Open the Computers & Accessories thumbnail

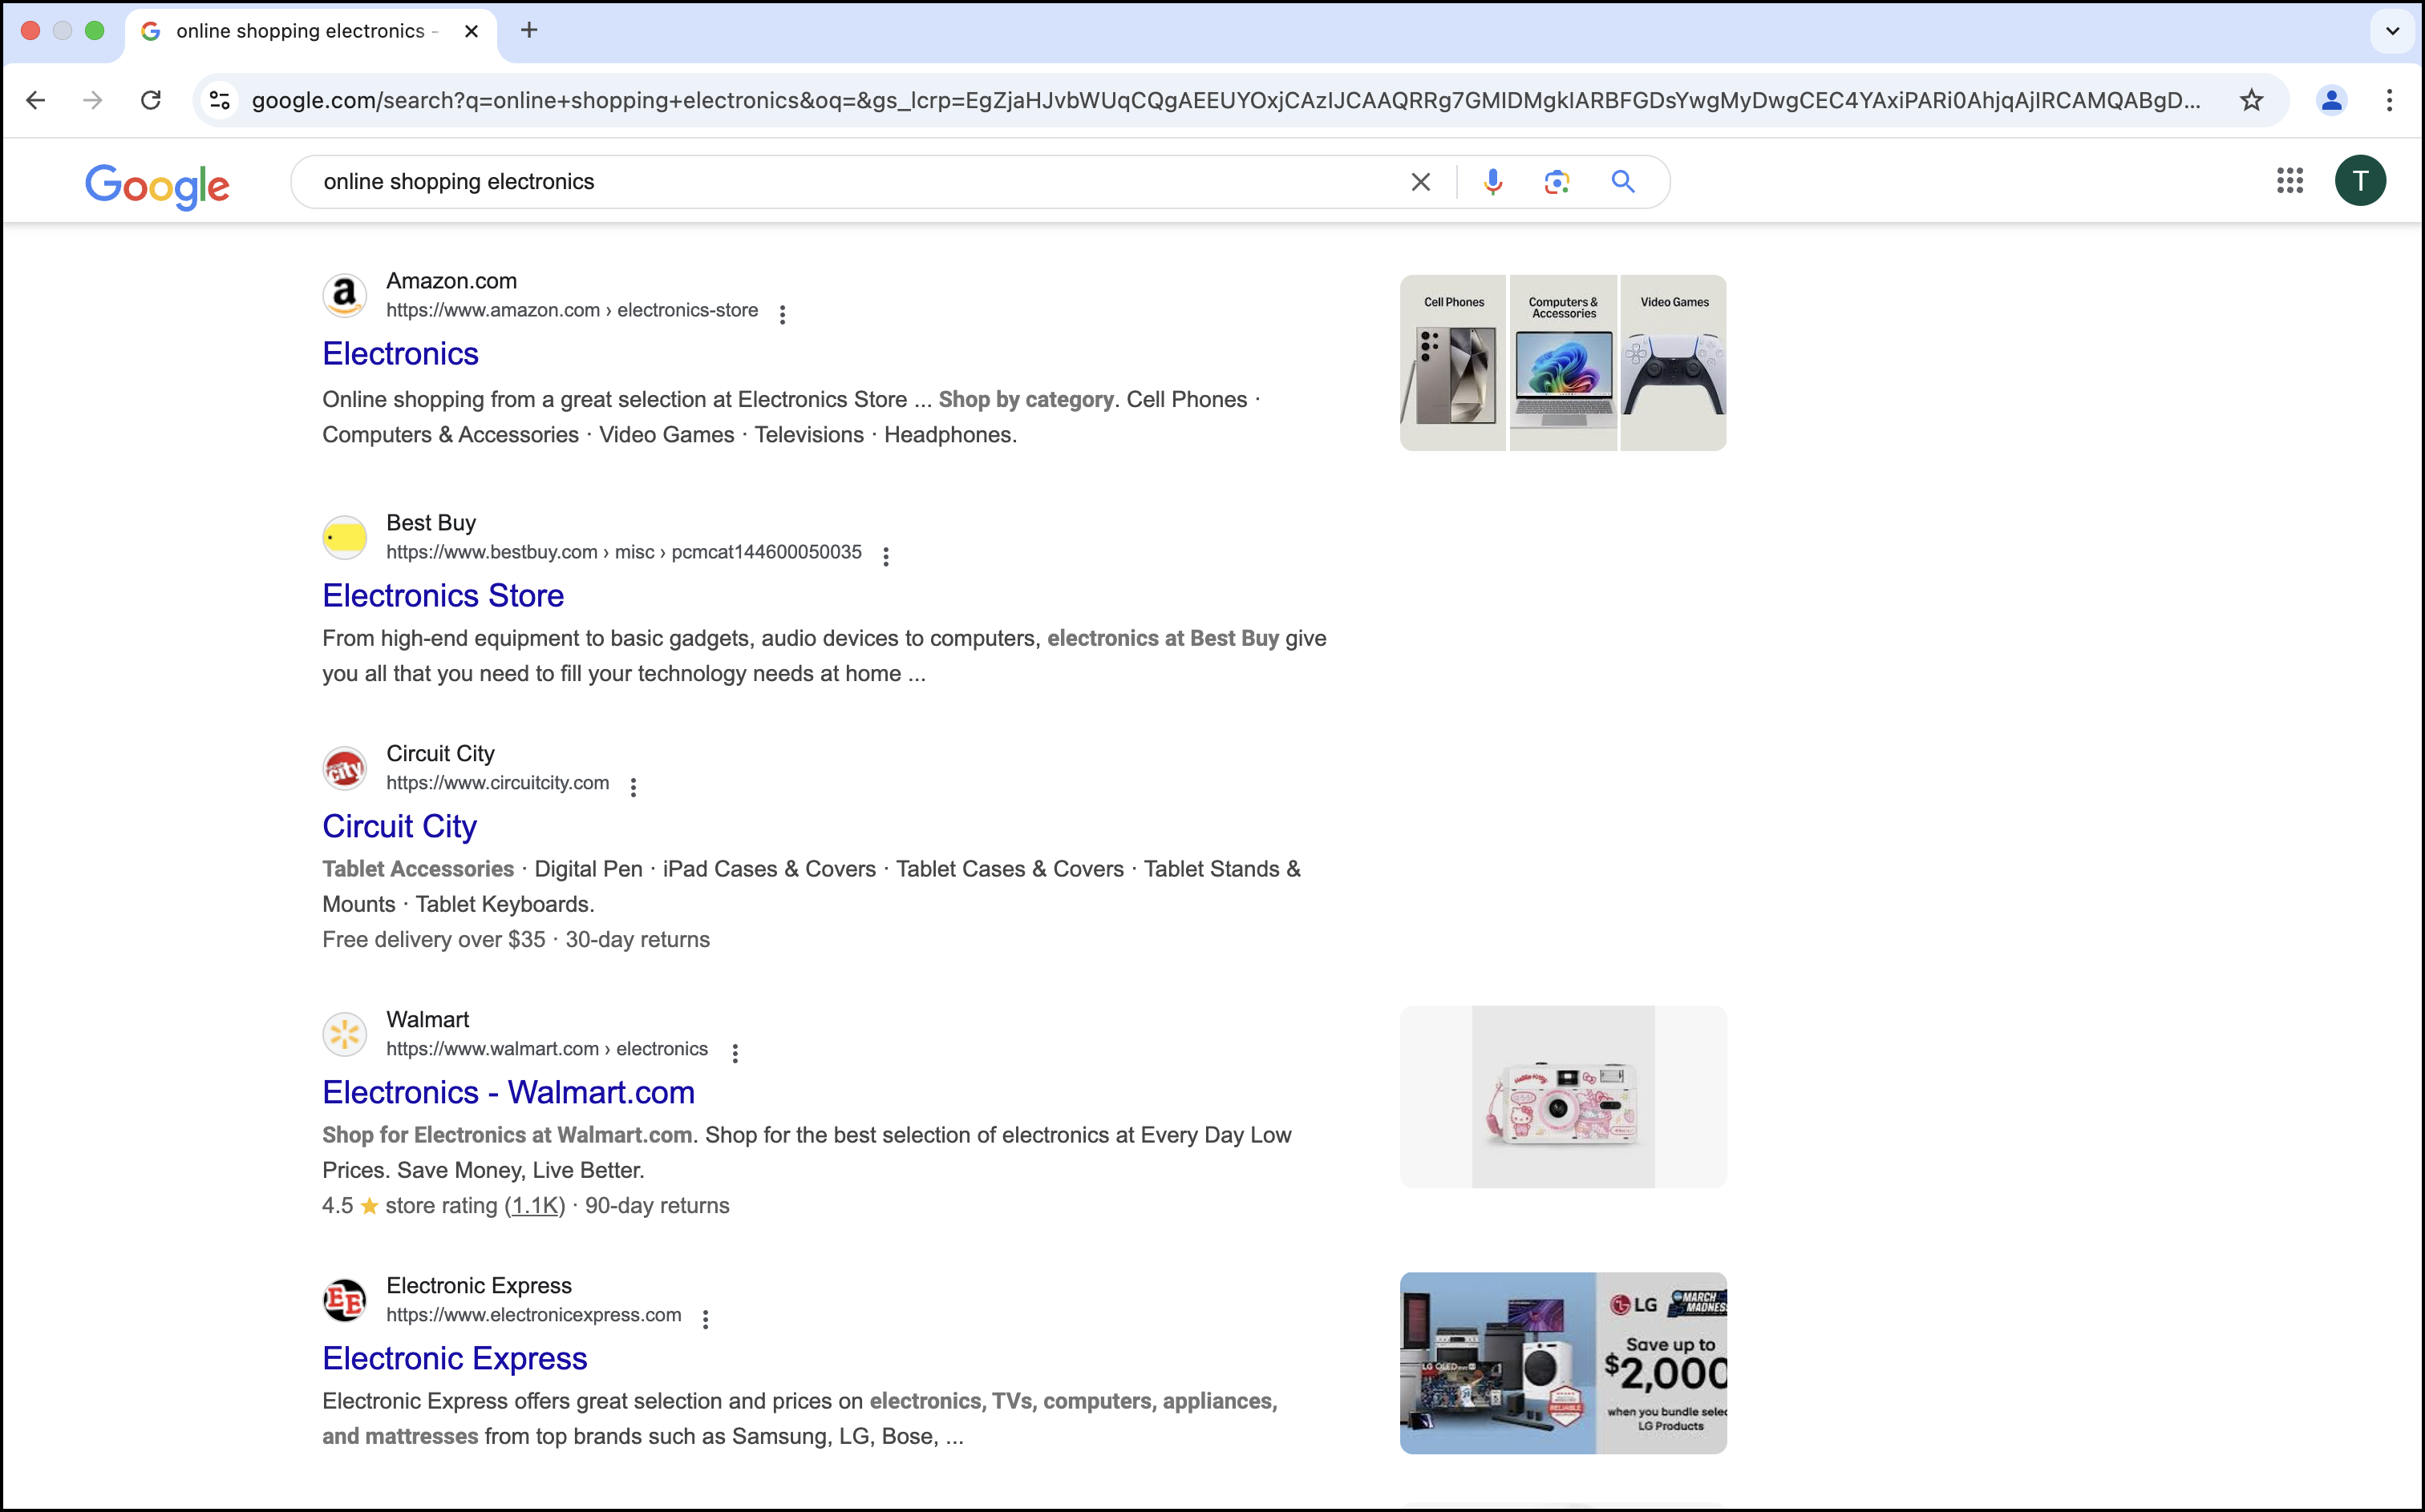click(1562, 363)
